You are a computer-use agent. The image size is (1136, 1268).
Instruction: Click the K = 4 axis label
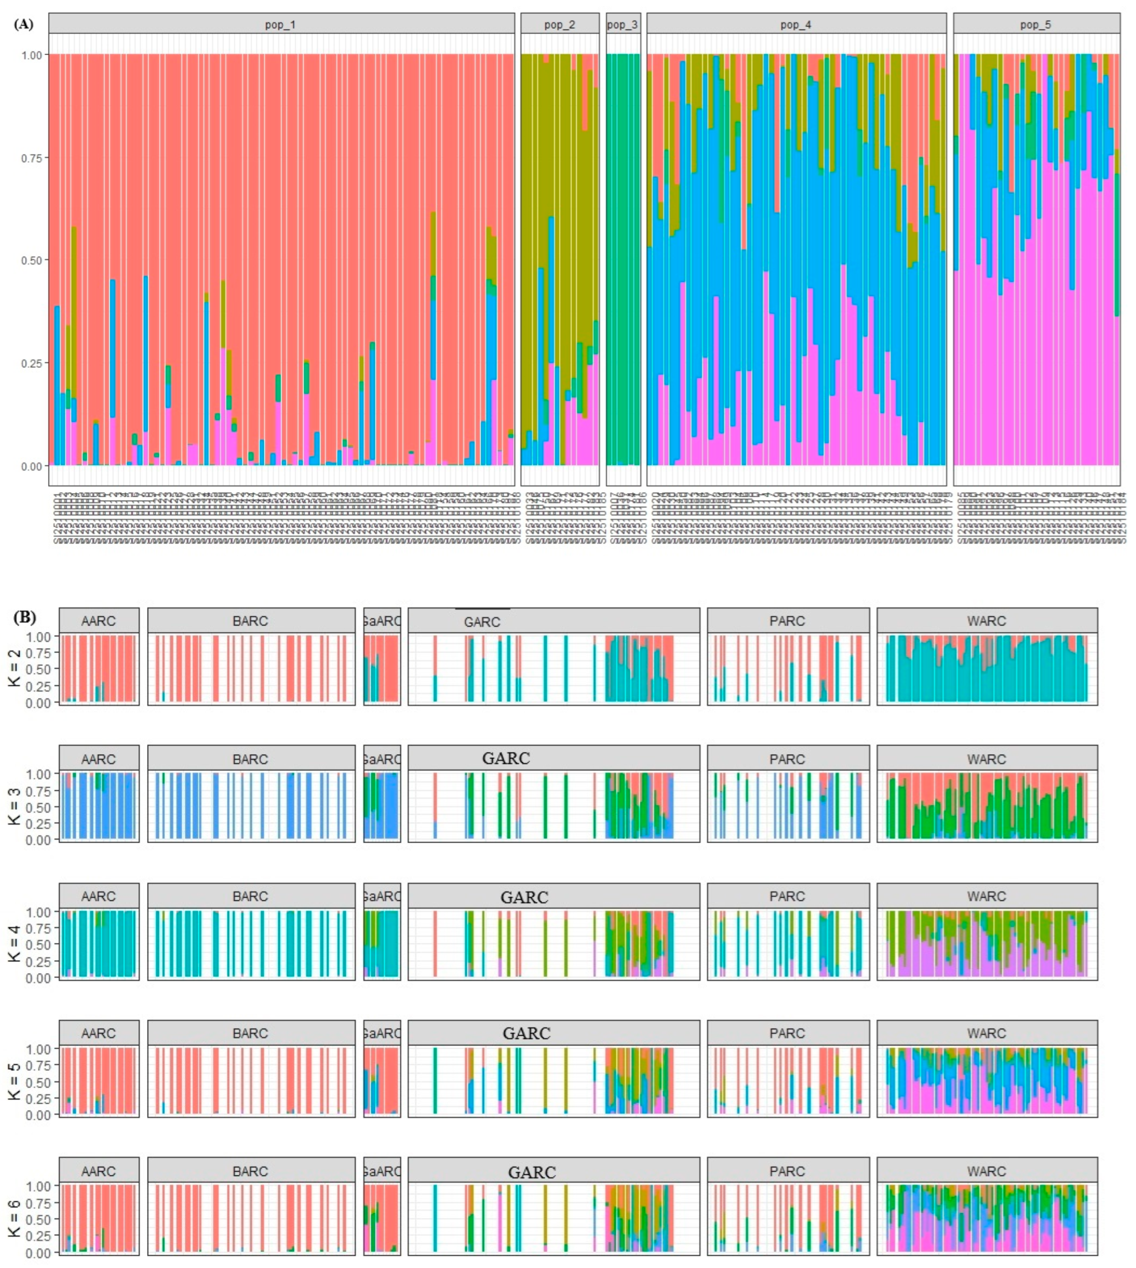tap(15, 944)
